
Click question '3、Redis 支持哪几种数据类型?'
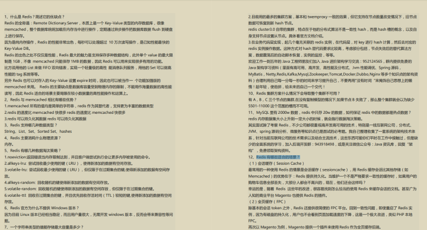tap(31, 125)
